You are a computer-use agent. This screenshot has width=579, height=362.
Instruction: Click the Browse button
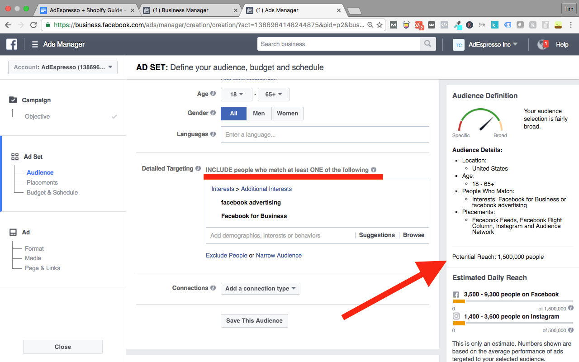pos(414,235)
